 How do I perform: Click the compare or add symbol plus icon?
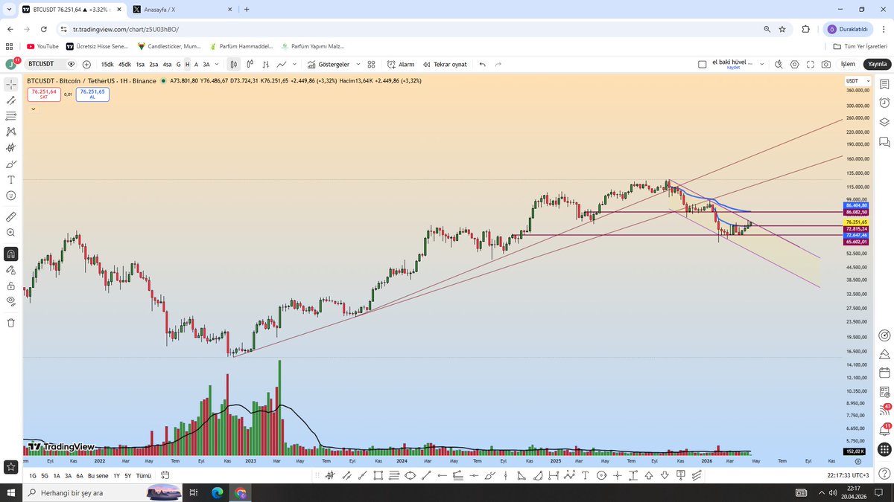(x=86, y=65)
